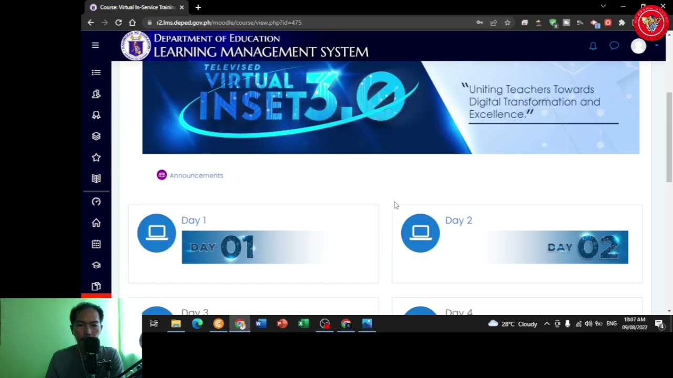673x378 pixels.
Task: Click the laptop icon beside Day 2
Action: (421, 233)
